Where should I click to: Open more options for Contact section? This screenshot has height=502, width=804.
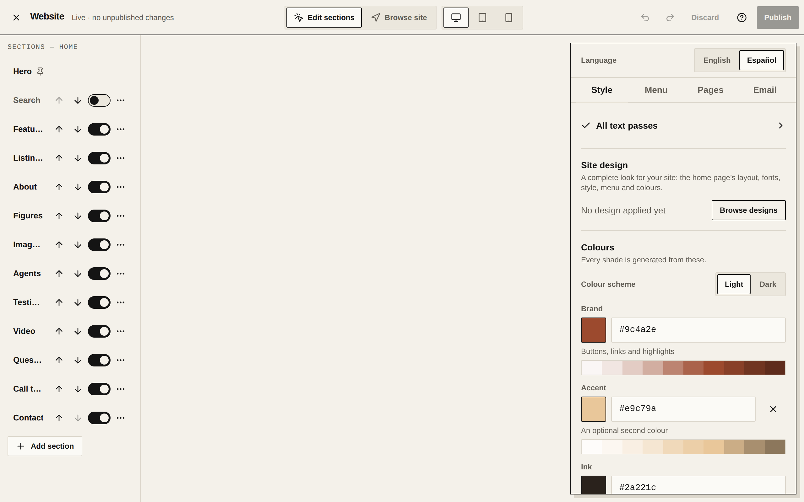[x=121, y=418]
